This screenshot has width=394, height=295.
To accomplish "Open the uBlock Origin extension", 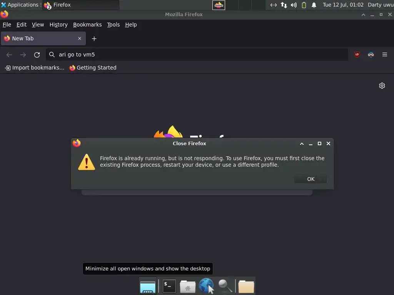I will point(357,55).
